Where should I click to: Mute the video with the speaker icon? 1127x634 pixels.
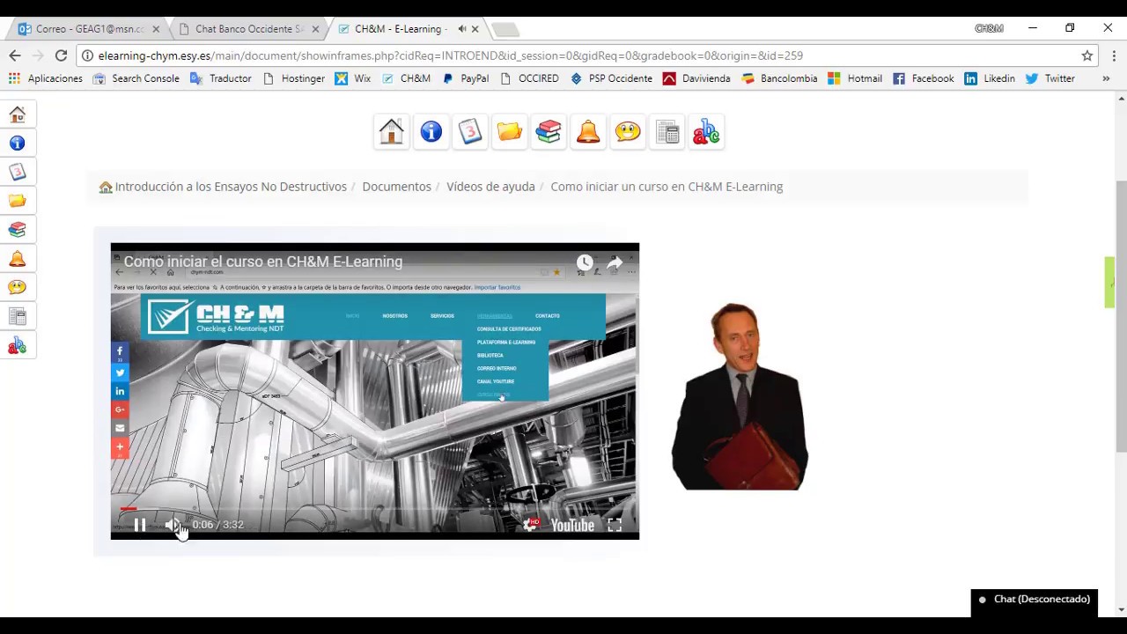click(x=172, y=525)
